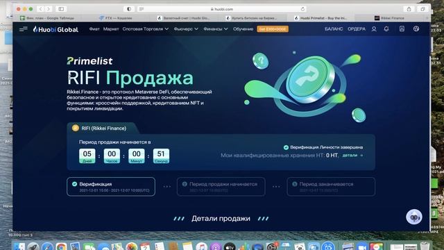The image size is (444, 250).
Task: Click Верификация Личности завершена text
Action: (327, 147)
